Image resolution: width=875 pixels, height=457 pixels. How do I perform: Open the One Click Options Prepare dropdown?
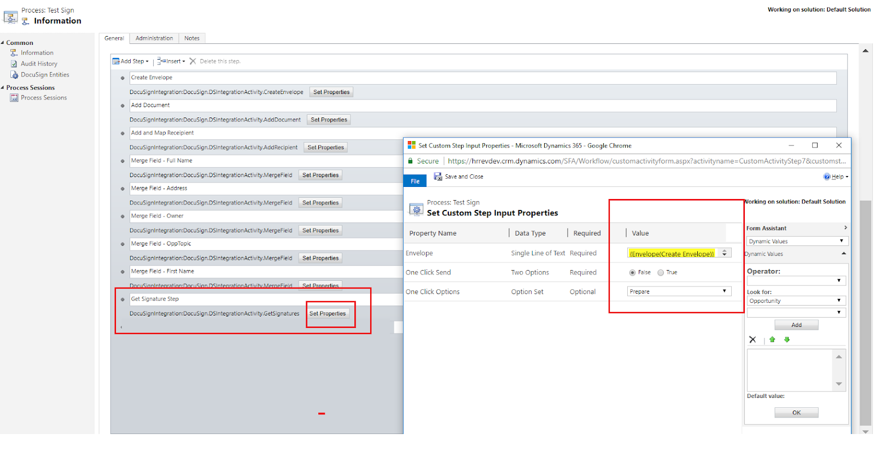click(x=679, y=291)
